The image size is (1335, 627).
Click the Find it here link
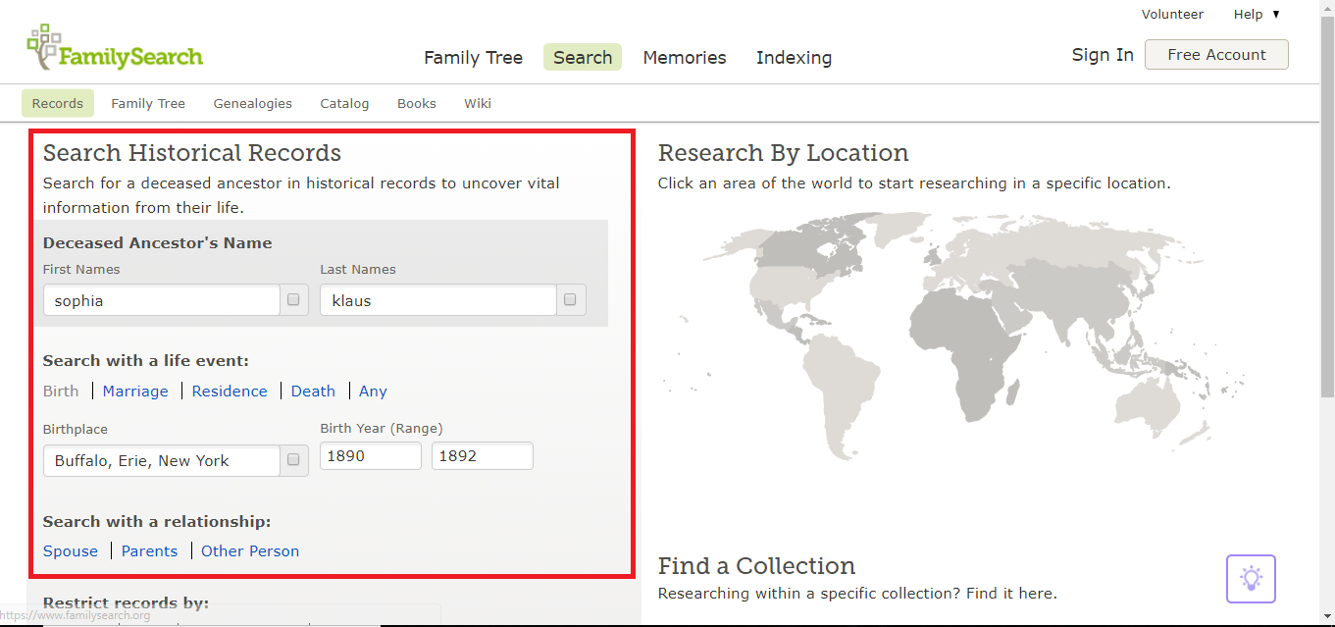click(1006, 593)
